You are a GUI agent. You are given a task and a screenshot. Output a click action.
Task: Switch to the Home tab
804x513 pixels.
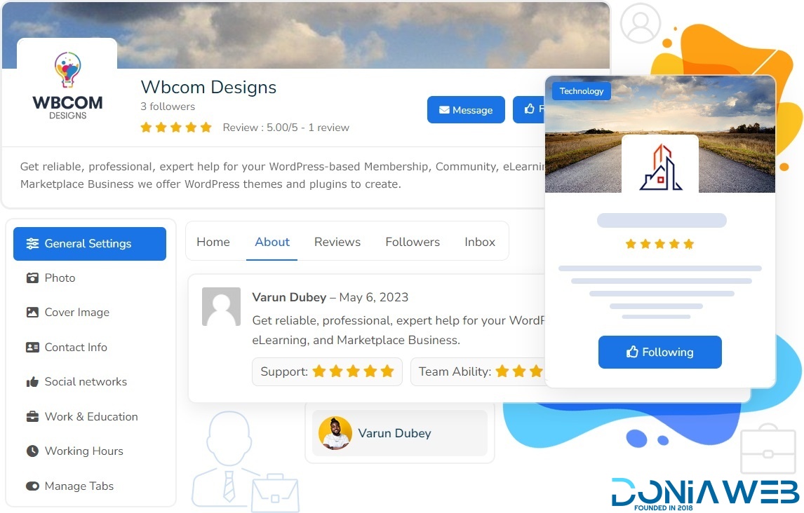point(213,242)
